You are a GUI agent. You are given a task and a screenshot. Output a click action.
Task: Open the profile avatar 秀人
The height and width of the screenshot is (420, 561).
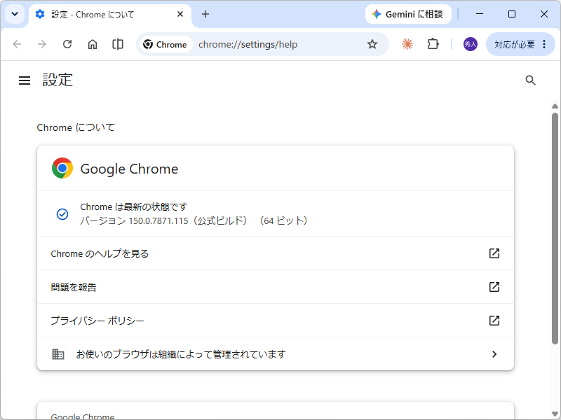(x=470, y=44)
